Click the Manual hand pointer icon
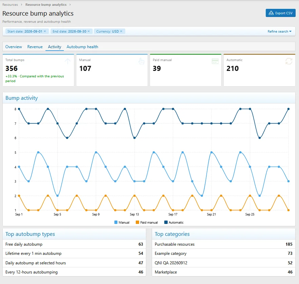 click(141, 61)
